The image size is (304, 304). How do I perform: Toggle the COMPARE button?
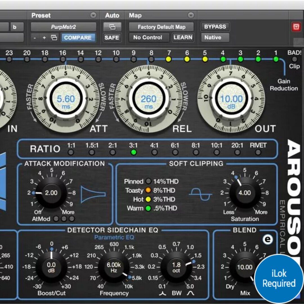(x=78, y=38)
